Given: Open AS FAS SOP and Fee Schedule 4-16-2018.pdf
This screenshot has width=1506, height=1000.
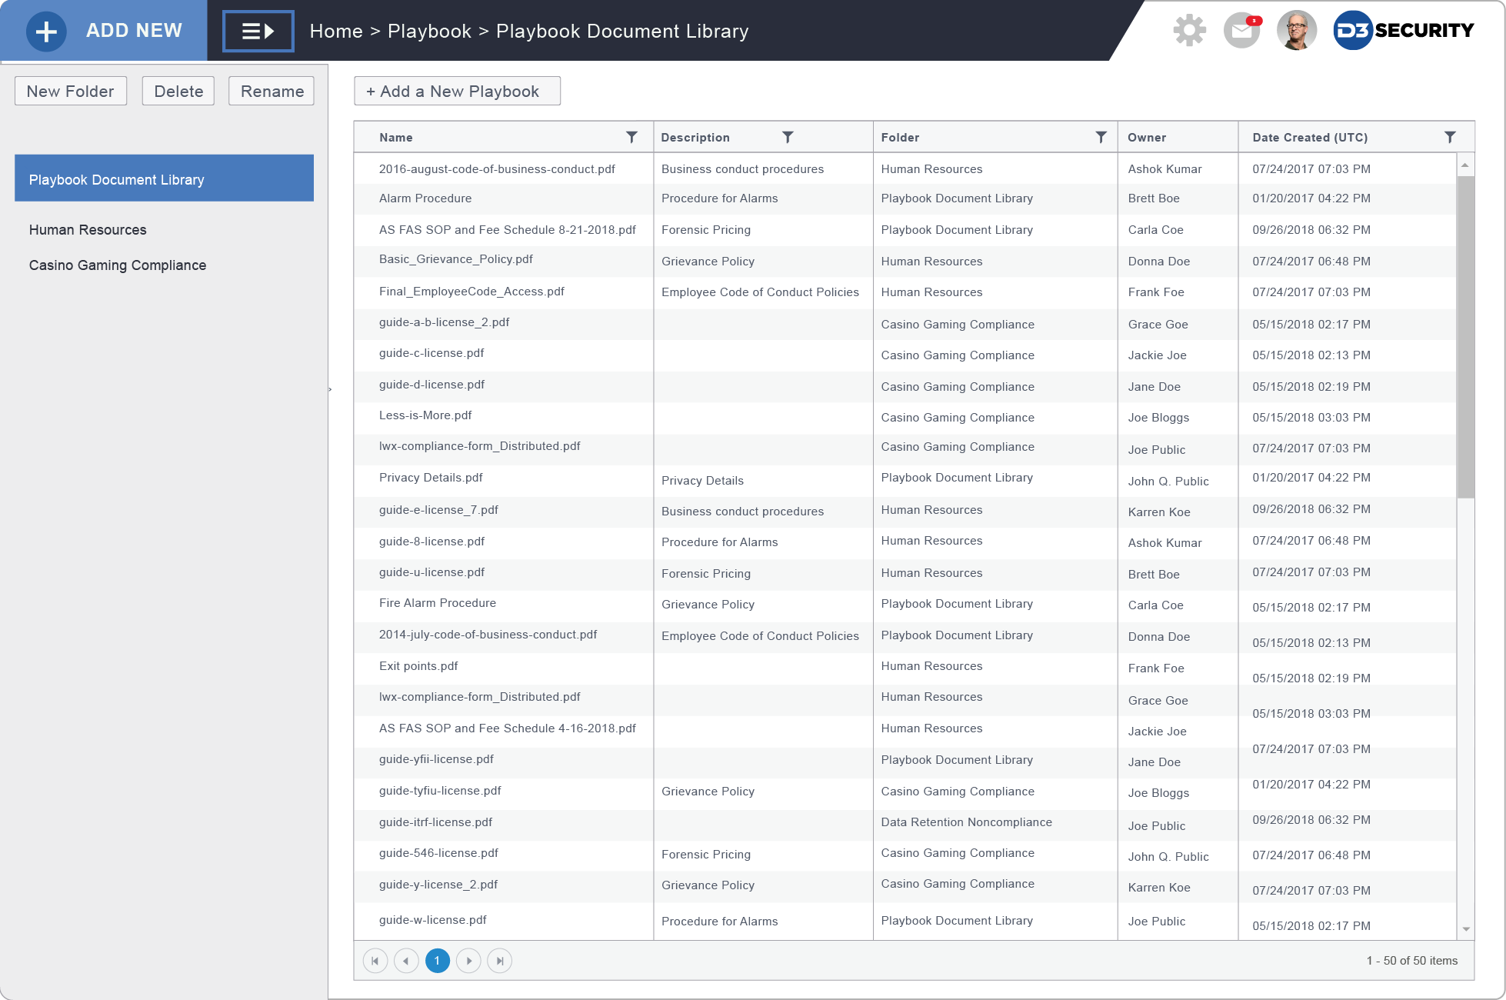Looking at the screenshot, I should 508,728.
